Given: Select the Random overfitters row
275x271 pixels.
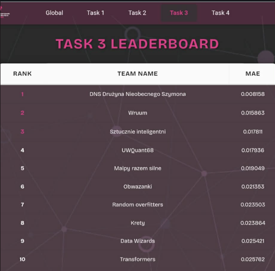Looking at the screenshot, I should (137, 204).
